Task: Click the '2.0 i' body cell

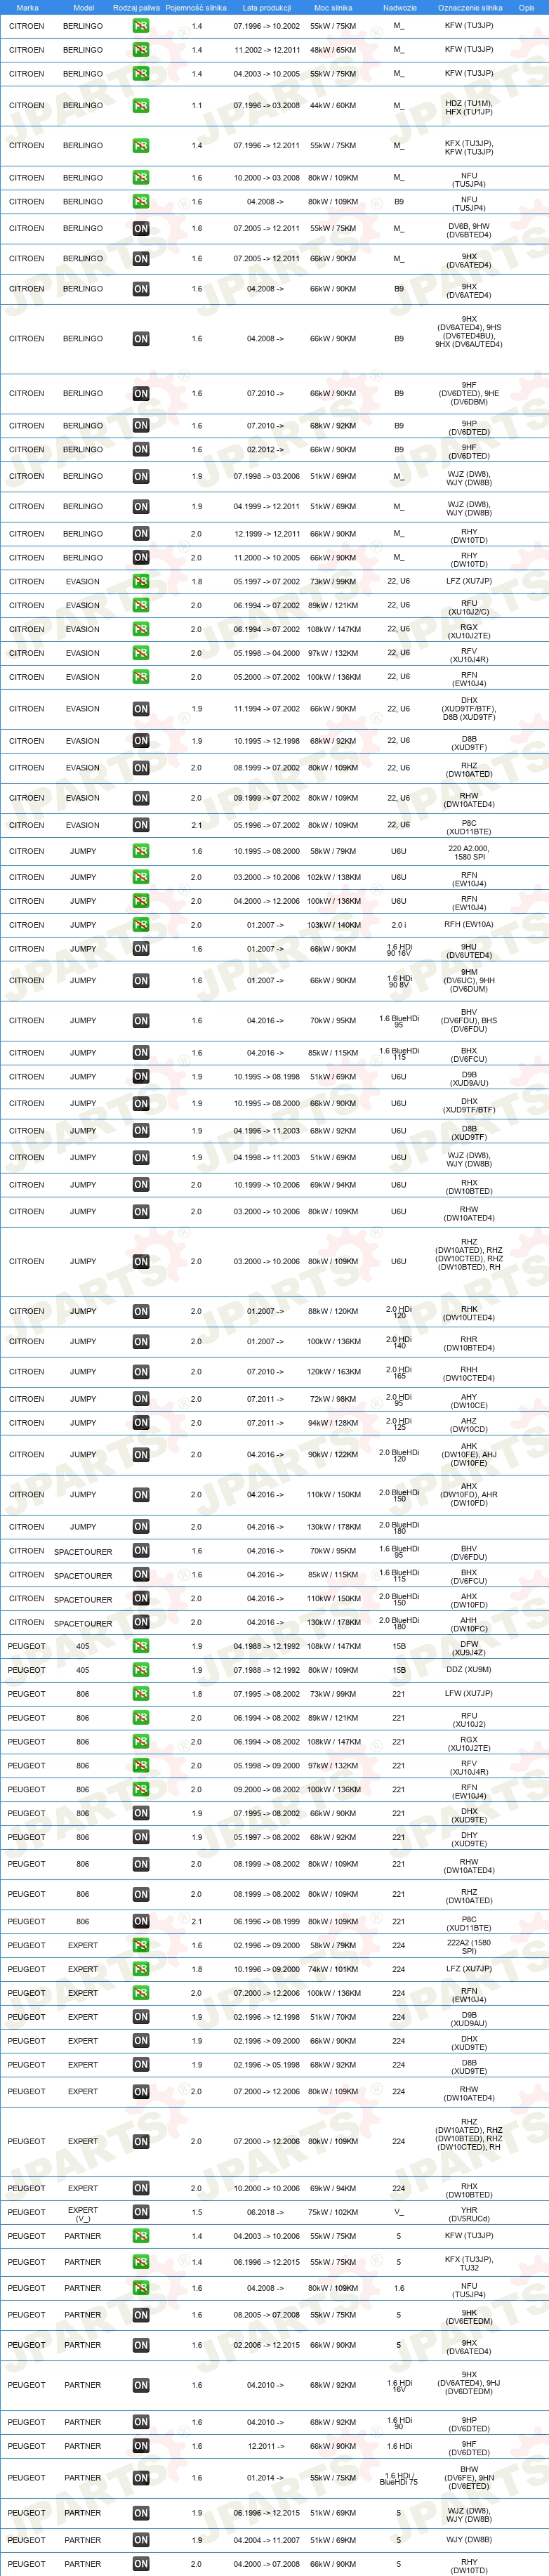Action: [399, 926]
